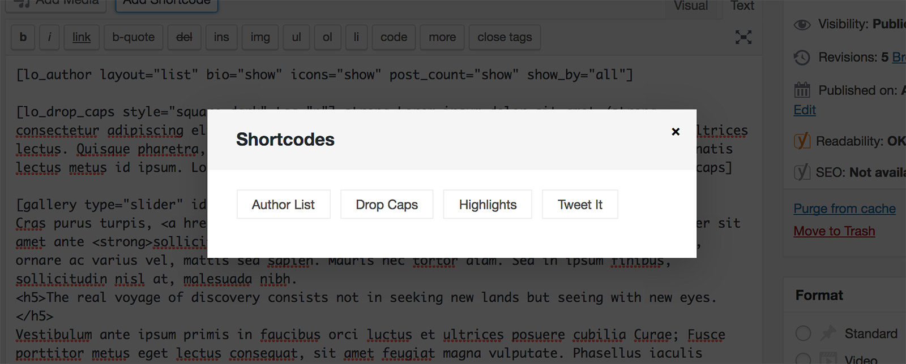The height and width of the screenshot is (364, 906).
Task: Insert a code tag from the toolbar
Action: pos(393,37)
